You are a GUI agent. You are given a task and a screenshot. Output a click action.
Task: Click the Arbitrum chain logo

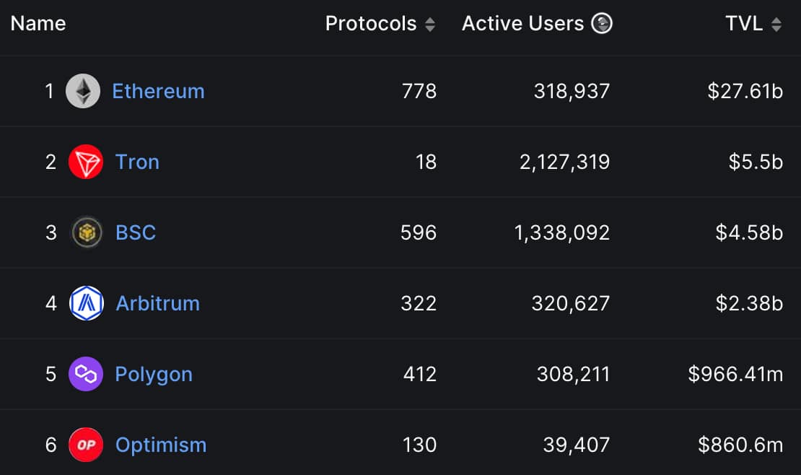click(x=84, y=303)
